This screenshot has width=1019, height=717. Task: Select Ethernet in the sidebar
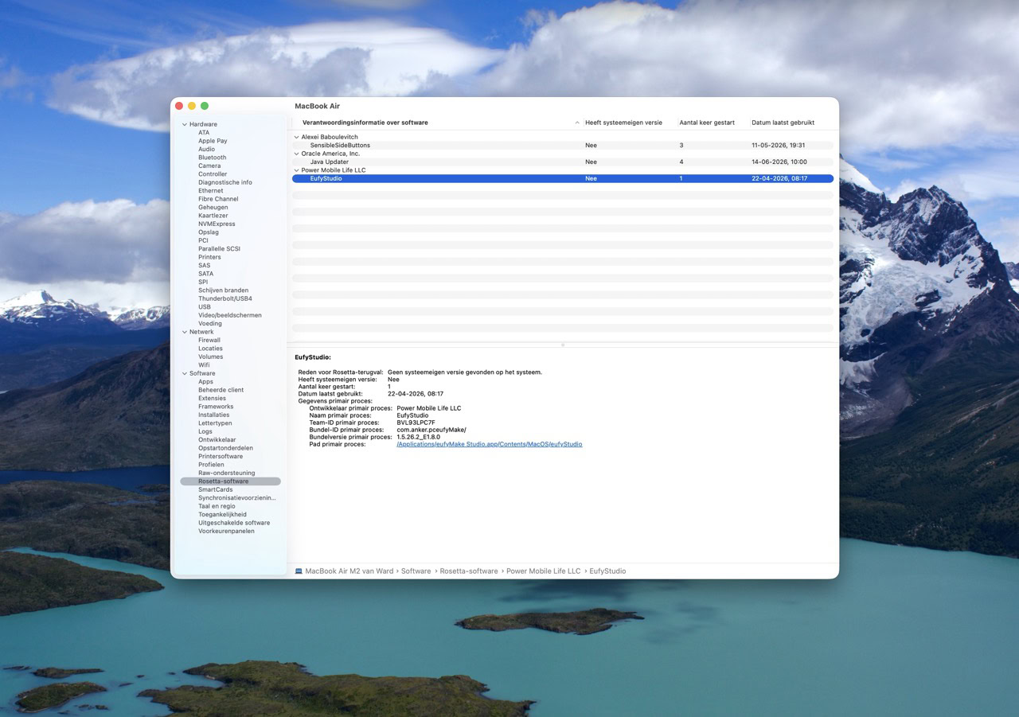coord(211,191)
